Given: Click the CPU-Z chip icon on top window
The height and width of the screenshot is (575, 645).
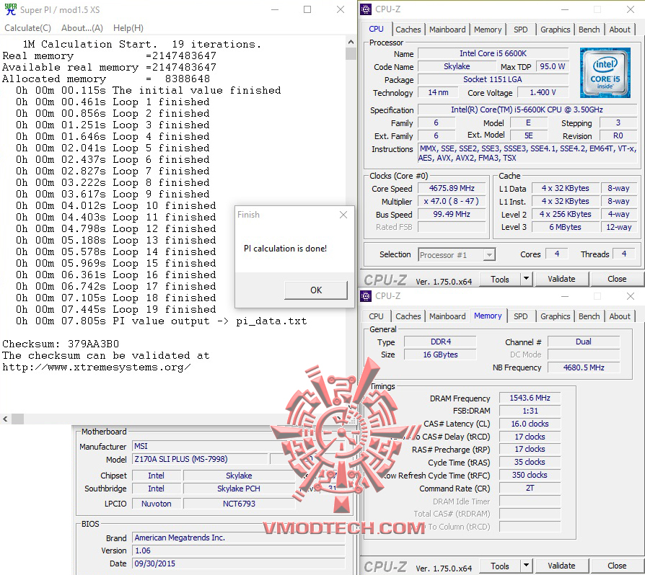Looking at the screenshot, I should point(367,9).
